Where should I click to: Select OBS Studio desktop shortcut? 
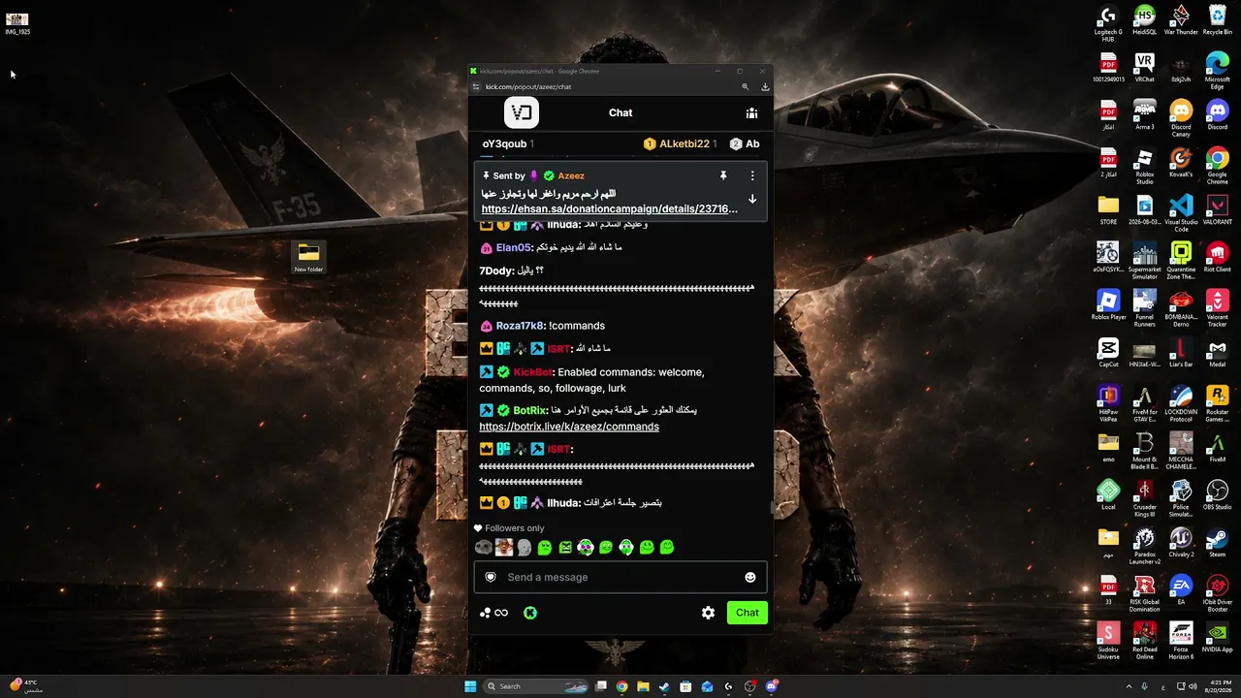pyautogui.click(x=1218, y=494)
